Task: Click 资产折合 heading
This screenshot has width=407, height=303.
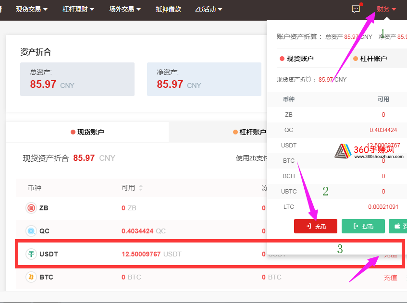Action: pos(36,52)
